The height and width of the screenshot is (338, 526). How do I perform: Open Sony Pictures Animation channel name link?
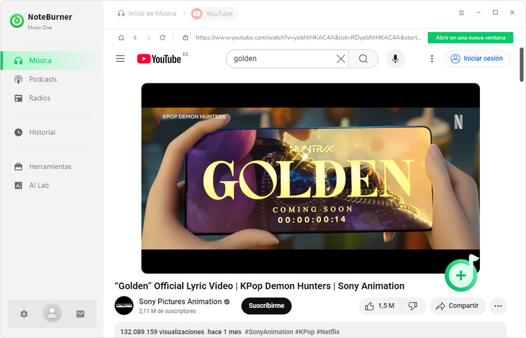180,301
